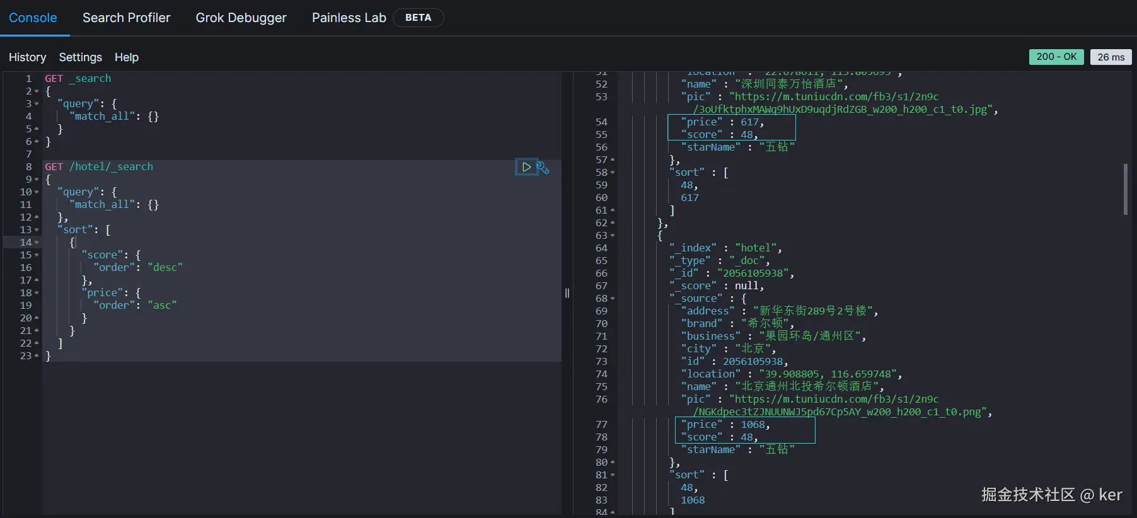Collapse fold arrow at editor line 14
The width and height of the screenshot is (1137, 518).
(x=37, y=243)
